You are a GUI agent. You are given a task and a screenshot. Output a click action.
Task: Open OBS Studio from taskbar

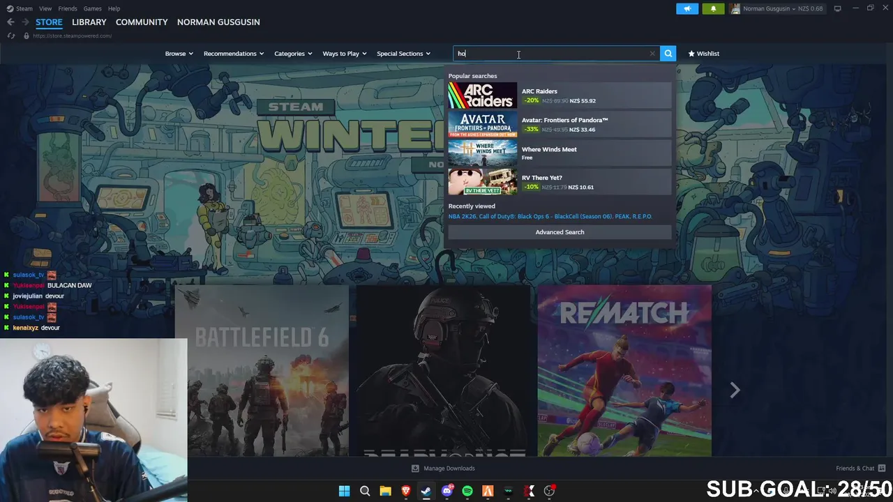point(549,491)
